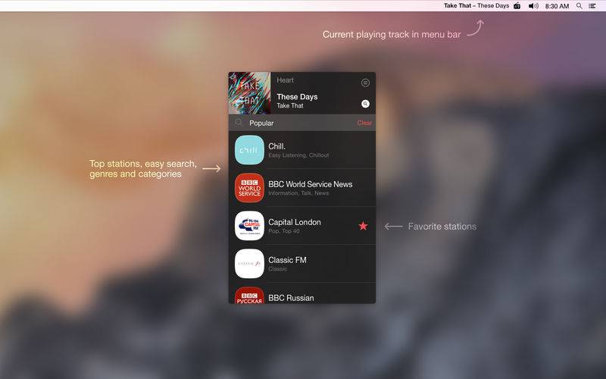Select the 'Classic FM' station
This screenshot has width=606, height=379.
(x=287, y=260)
